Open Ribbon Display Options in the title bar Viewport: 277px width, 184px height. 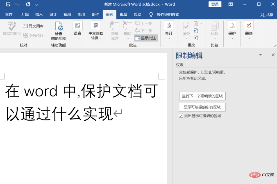tap(231, 4)
